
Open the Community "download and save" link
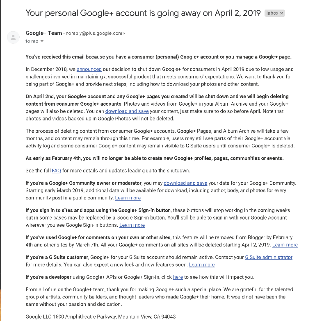click(185, 183)
